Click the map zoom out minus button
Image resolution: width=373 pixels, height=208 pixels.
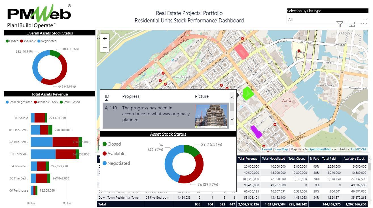(x=105, y=48)
